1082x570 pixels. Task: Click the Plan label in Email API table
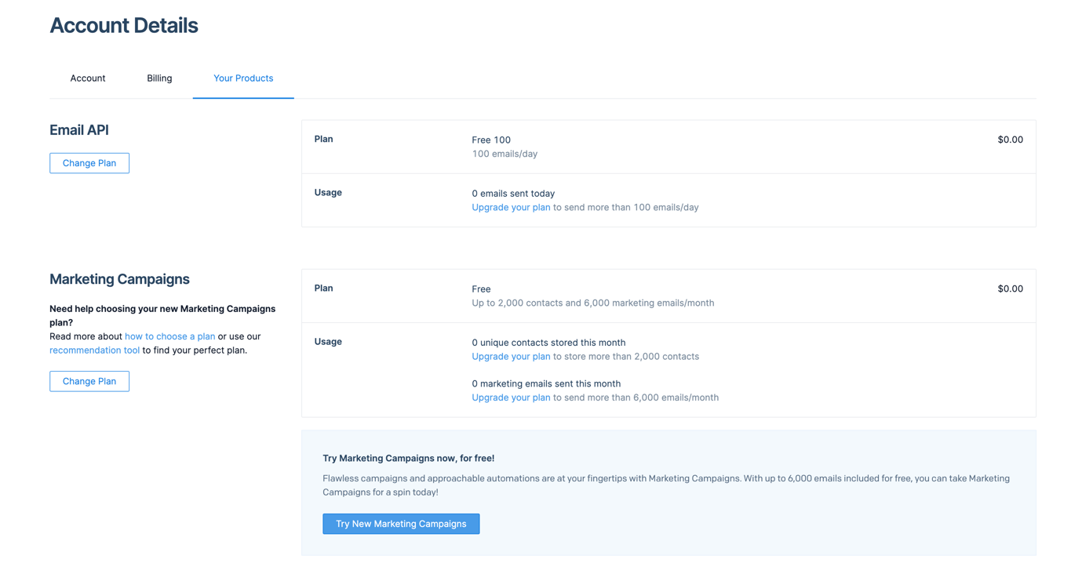click(x=323, y=139)
